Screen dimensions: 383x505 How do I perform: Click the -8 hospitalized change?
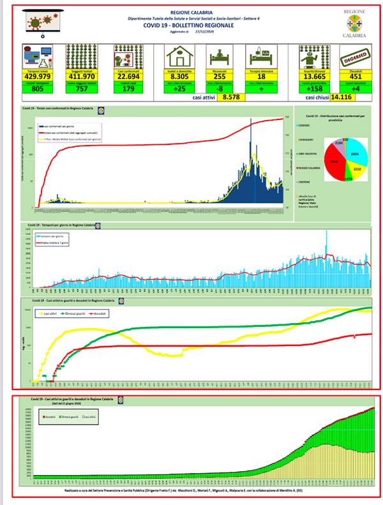pos(220,89)
